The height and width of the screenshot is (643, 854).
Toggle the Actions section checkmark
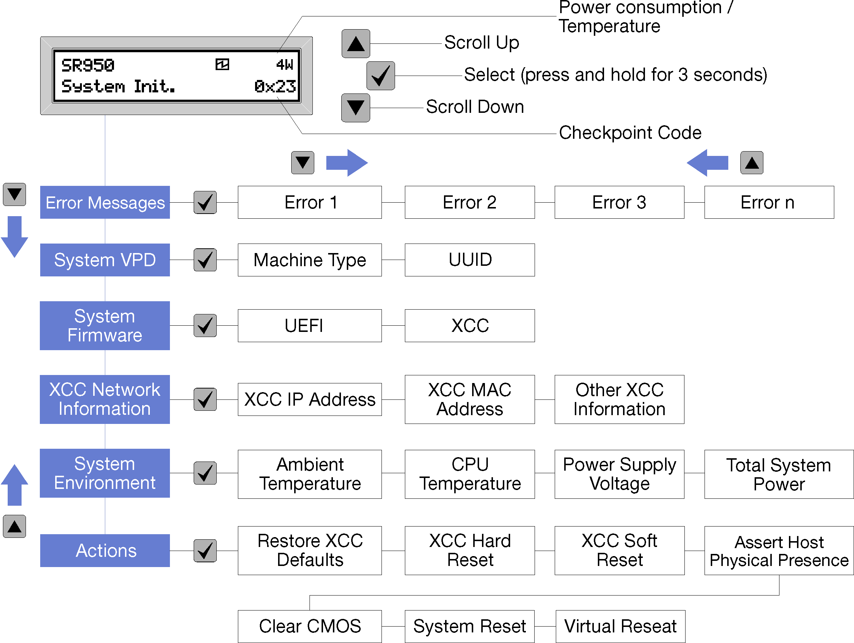coord(205,546)
